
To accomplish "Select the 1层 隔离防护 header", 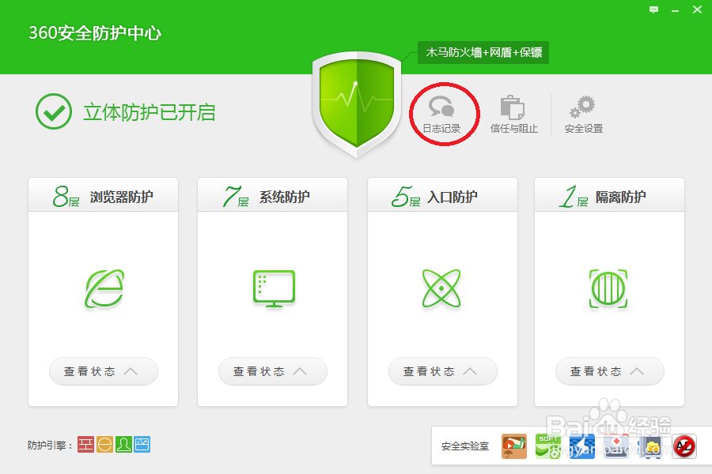I will tap(609, 195).
